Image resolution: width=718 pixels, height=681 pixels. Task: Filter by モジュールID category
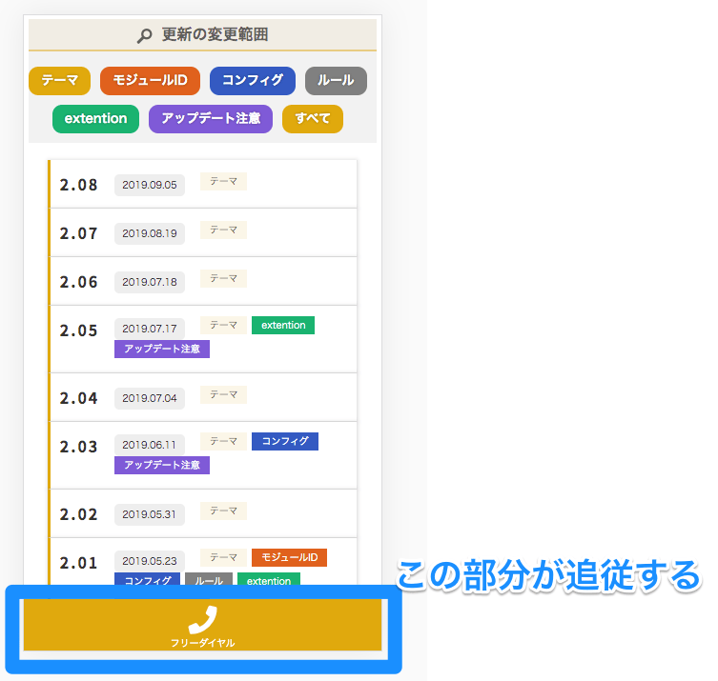150,81
